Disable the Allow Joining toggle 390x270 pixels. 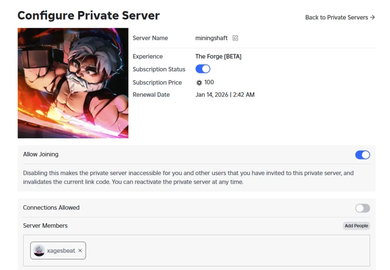[362, 155]
